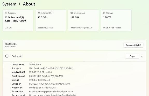Click the 2.10 GHz speed text

click(9, 28)
